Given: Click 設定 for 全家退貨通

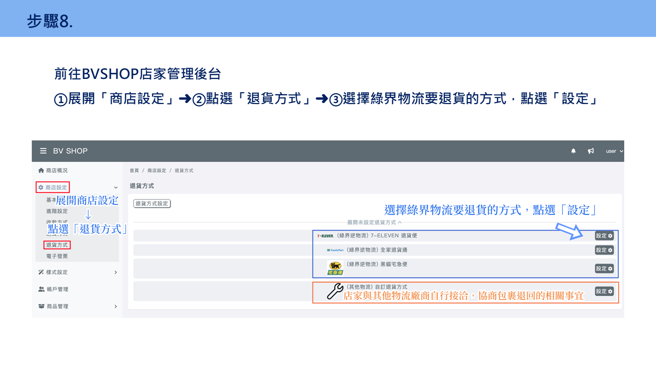Looking at the screenshot, I should [604, 250].
